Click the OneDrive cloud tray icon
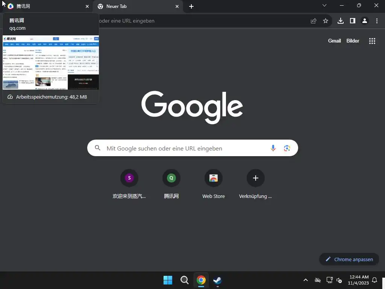The width and height of the screenshot is (385, 289). click(x=318, y=280)
